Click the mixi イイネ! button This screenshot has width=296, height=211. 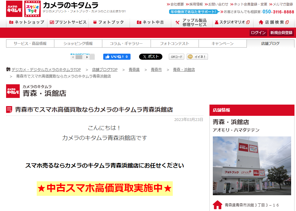197,57
